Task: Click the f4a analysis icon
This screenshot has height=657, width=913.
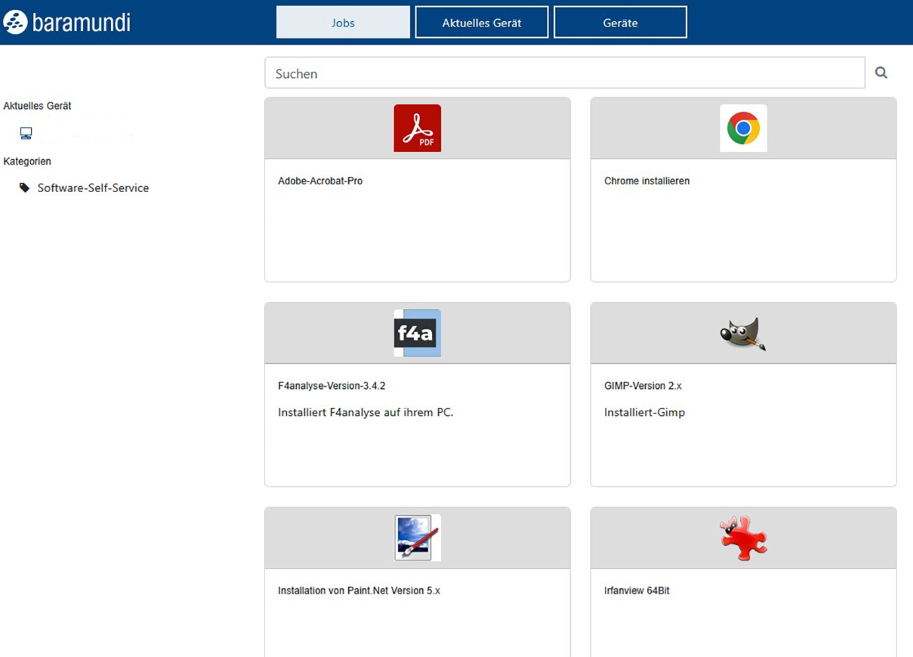Action: (x=417, y=333)
